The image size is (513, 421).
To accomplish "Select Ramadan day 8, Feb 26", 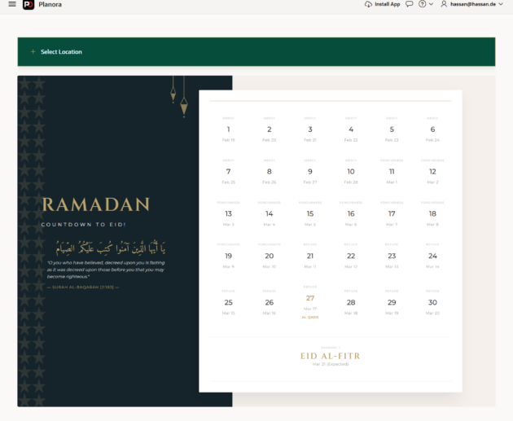I will tap(270, 172).
